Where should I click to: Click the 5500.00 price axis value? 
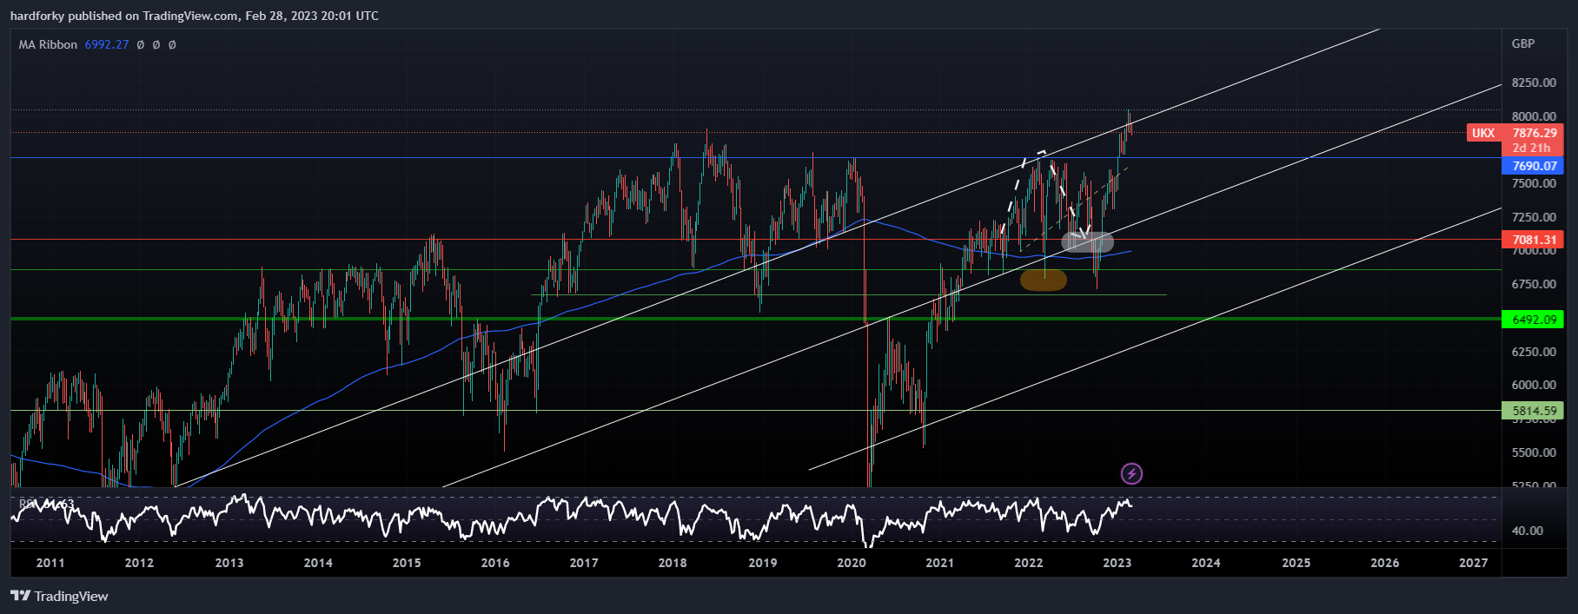tap(1534, 452)
